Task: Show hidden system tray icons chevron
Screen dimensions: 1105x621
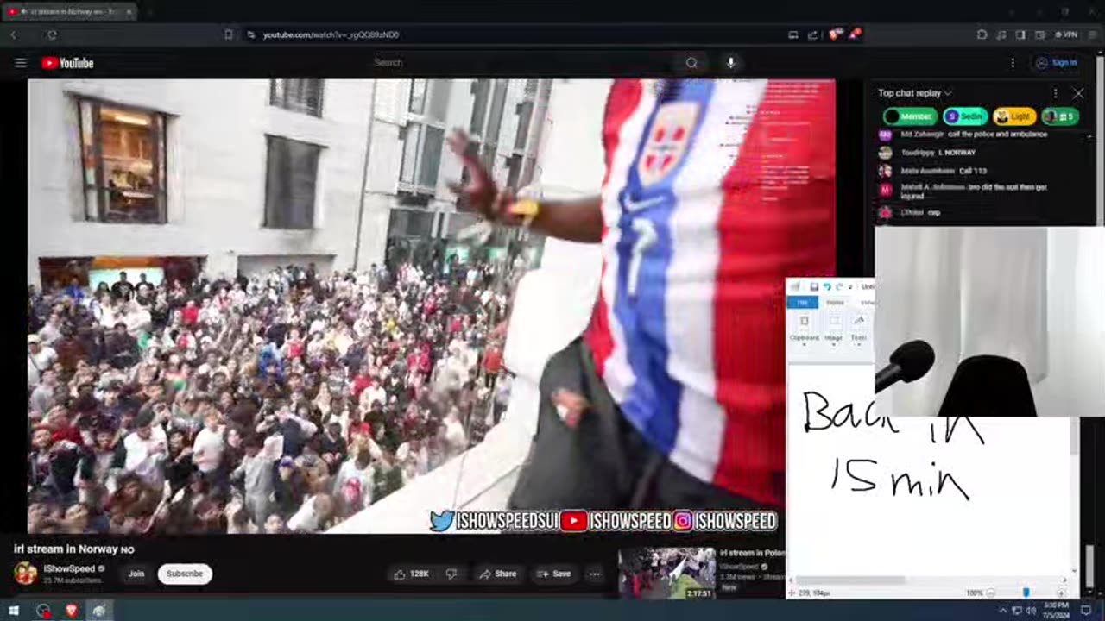Action: [1002, 611]
